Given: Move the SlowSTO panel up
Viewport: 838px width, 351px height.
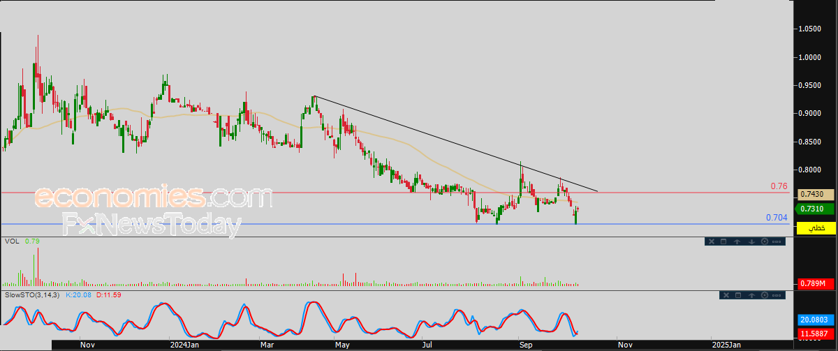Looking at the screenshot, I should tap(751, 295).
